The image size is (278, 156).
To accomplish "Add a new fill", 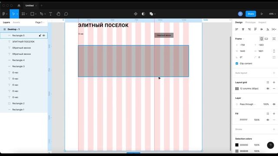I will [274, 114].
